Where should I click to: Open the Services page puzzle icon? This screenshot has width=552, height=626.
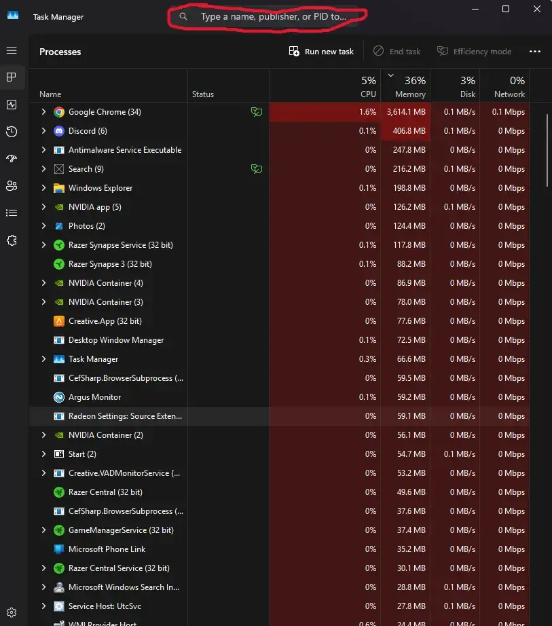(x=11, y=240)
